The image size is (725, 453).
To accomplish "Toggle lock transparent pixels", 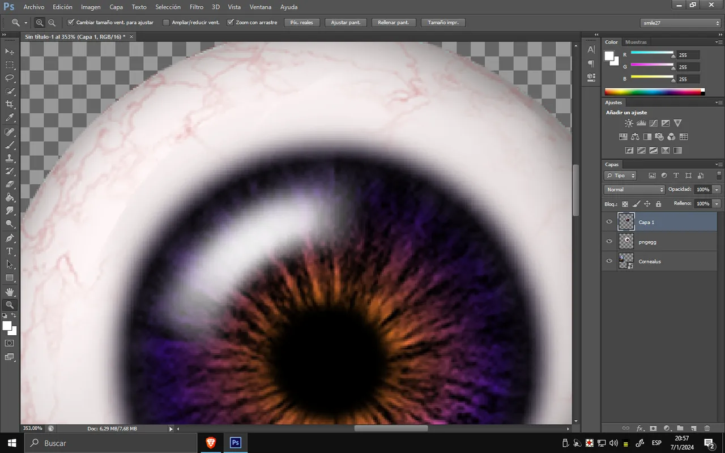I will point(625,204).
